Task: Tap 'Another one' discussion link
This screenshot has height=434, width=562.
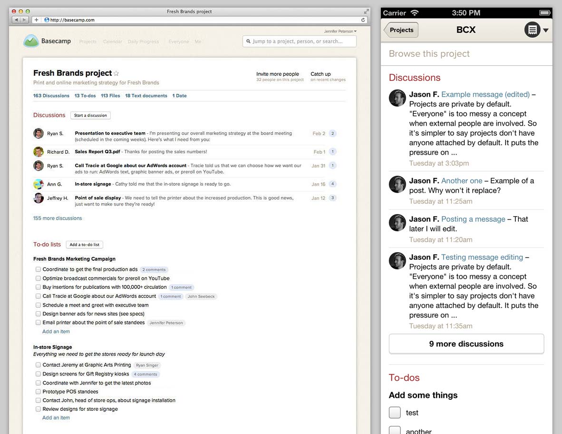Action: tap(462, 181)
